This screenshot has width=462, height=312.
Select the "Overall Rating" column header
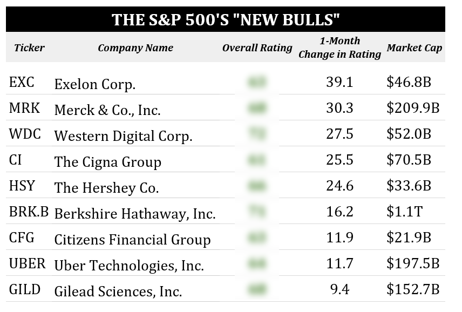257,48
